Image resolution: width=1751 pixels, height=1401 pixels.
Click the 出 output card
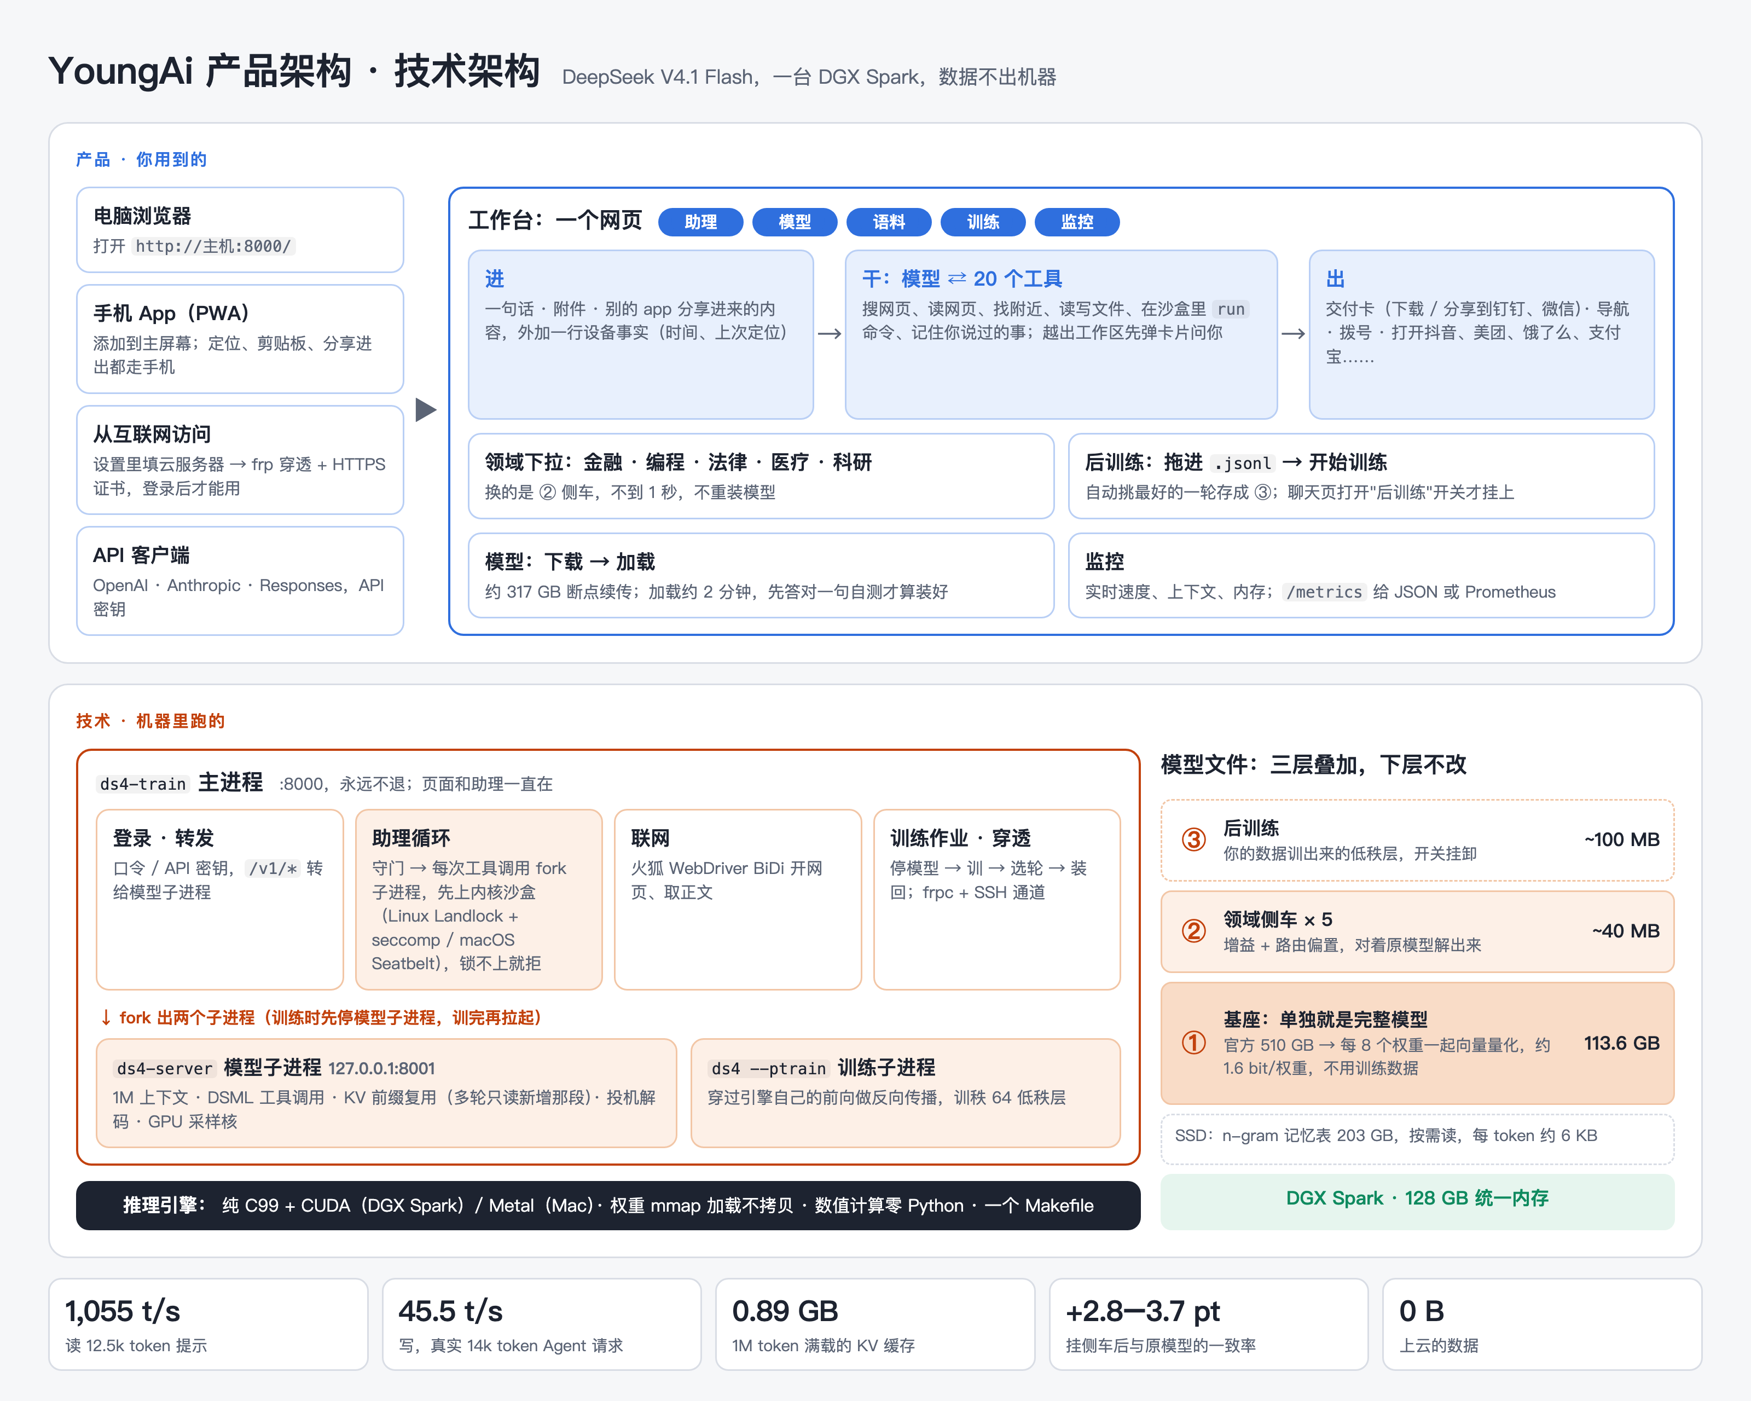click(x=1481, y=334)
